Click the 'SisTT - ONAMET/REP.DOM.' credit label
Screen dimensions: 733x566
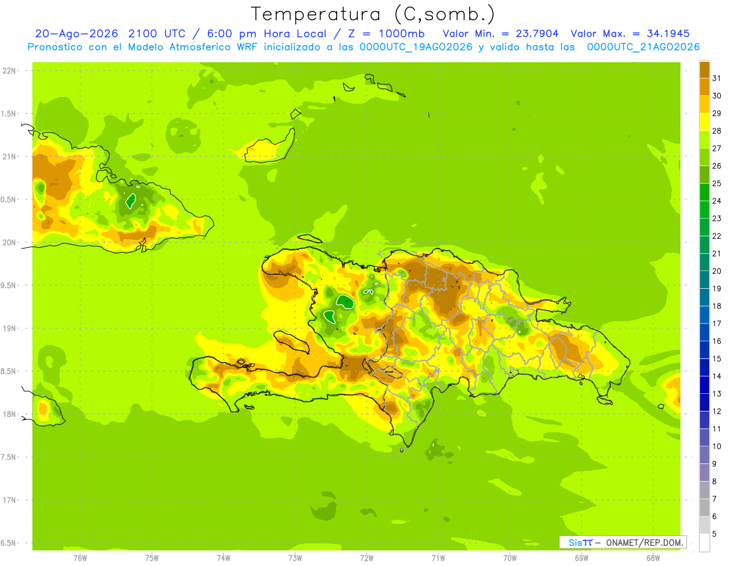point(623,542)
